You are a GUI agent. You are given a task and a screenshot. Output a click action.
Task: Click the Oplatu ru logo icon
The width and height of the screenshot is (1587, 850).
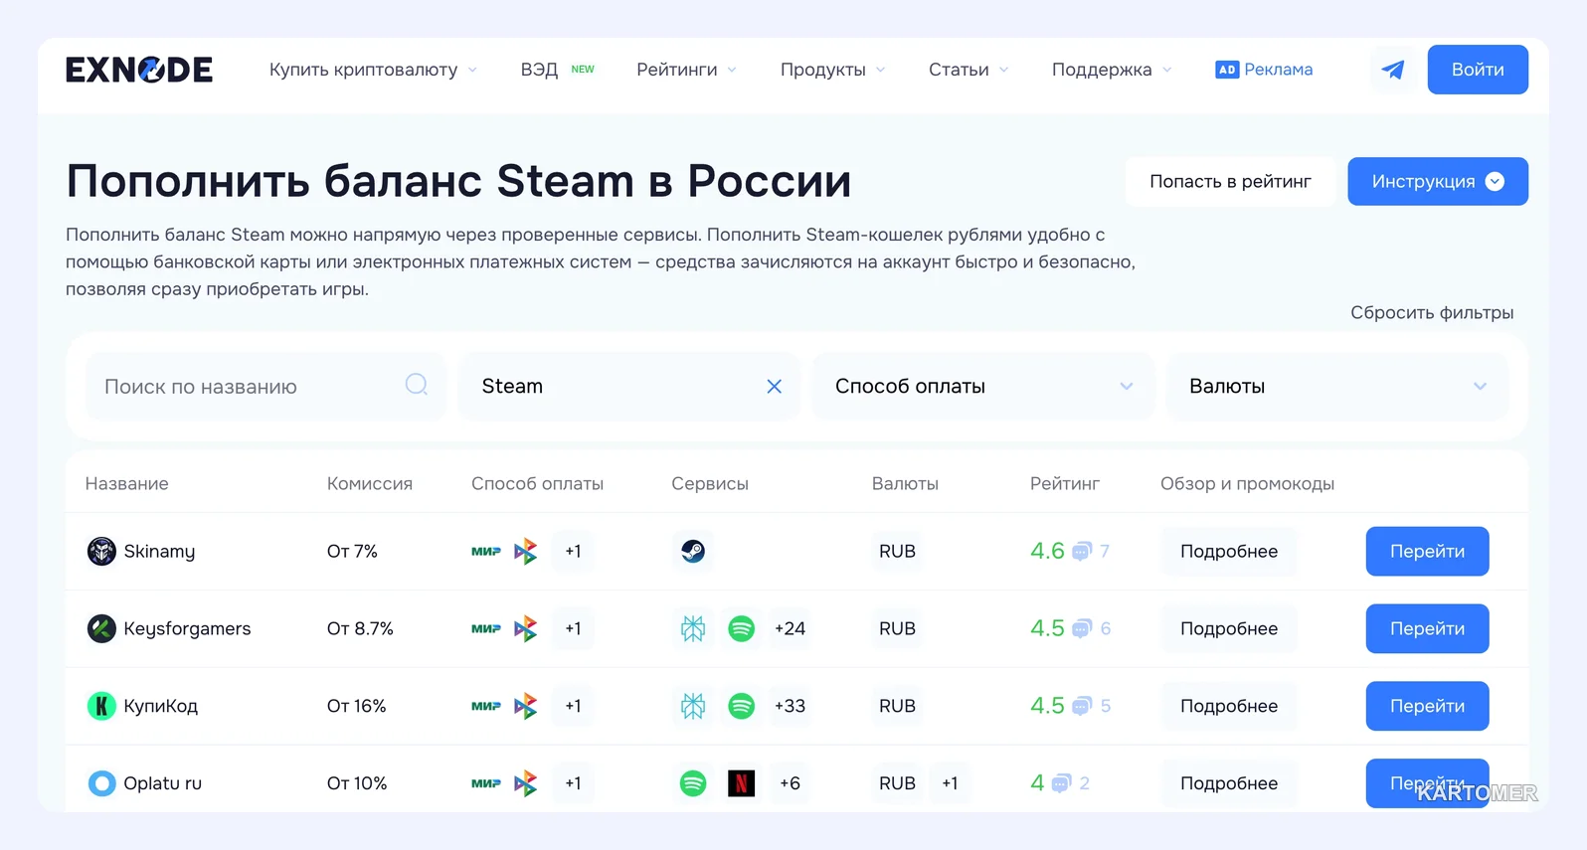[101, 783]
